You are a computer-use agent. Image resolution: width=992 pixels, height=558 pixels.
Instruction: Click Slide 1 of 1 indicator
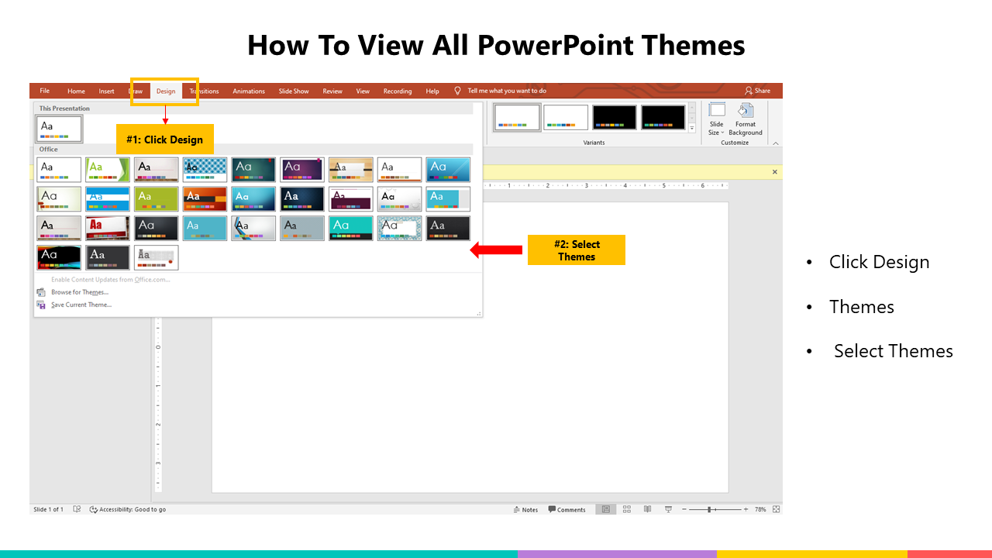(x=48, y=509)
